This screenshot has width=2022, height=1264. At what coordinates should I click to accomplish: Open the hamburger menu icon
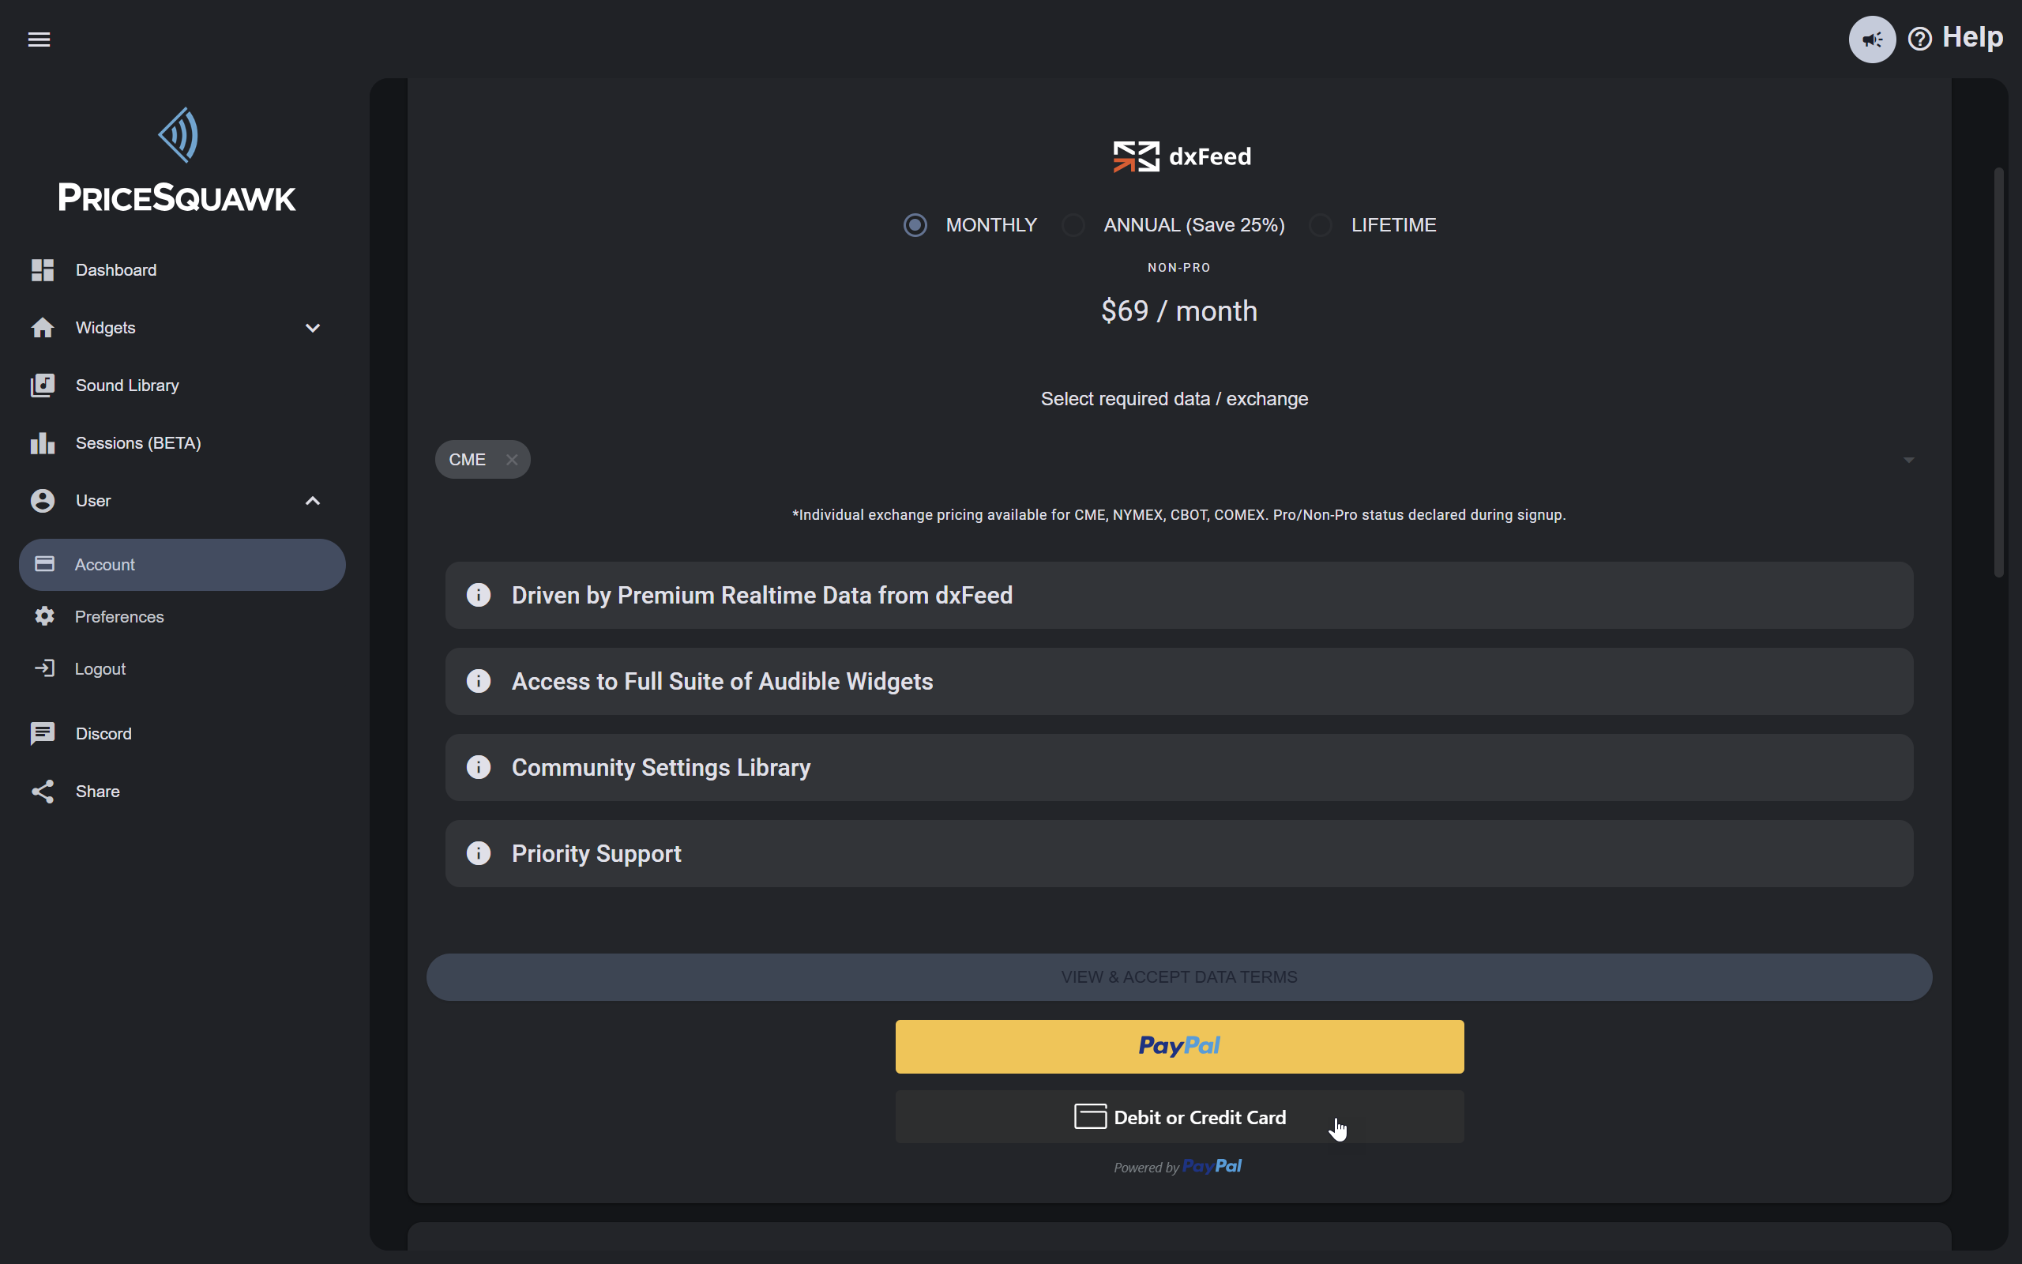[x=39, y=39]
